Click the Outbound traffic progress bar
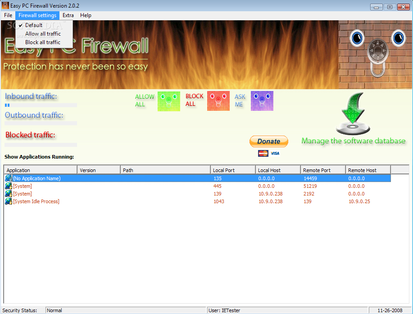413x314 pixels. click(41, 123)
